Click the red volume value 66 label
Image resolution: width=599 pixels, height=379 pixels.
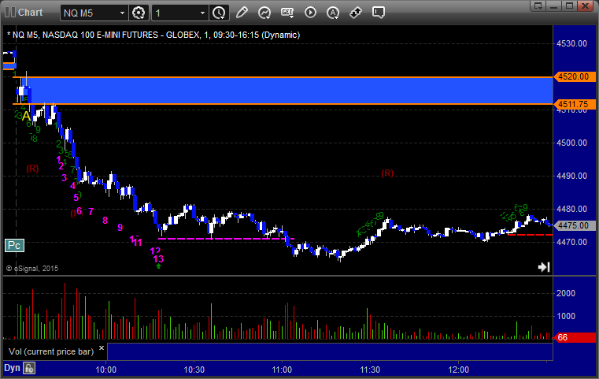coord(574,337)
